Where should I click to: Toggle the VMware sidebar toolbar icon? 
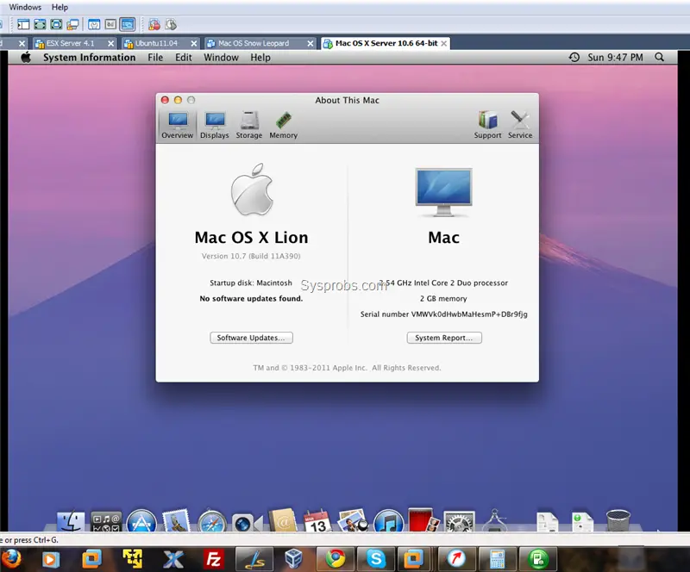click(x=23, y=25)
